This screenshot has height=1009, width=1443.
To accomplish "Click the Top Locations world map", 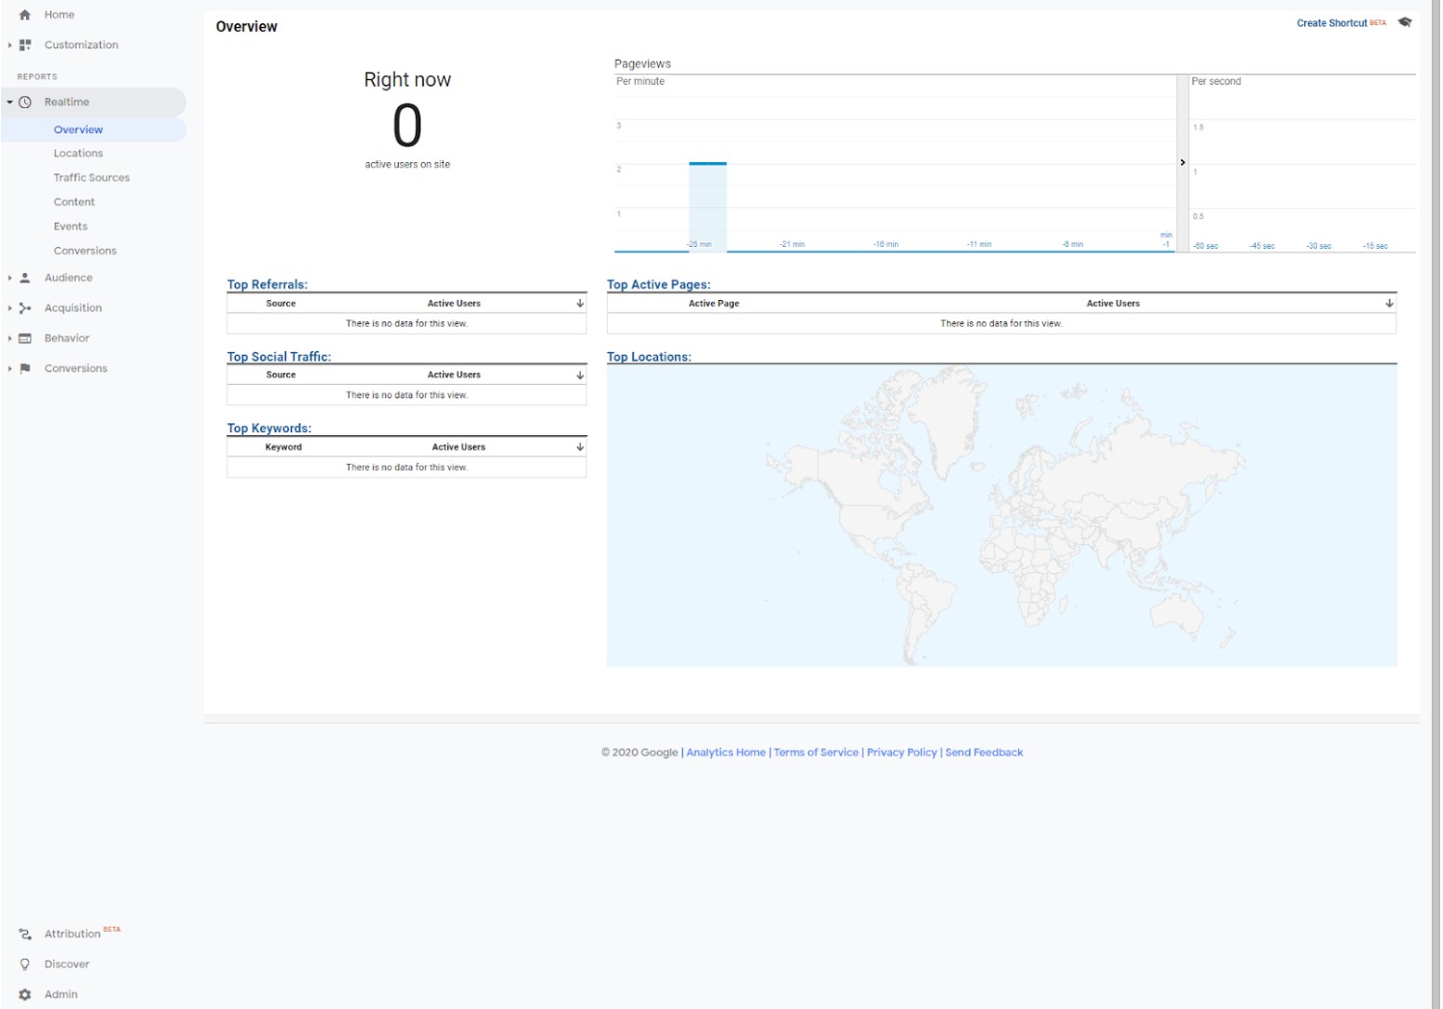I will point(1001,515).
